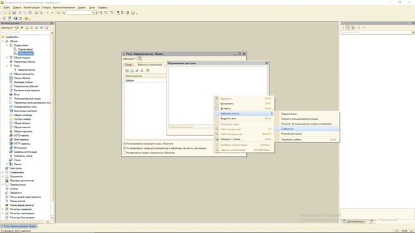This screenshot has height=233, width=415.
Task: Expand the Регистры сведений tree node
Action: [3, 209]
